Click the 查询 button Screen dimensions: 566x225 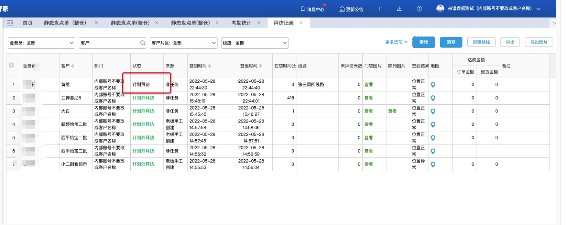[x=423, y=42]
